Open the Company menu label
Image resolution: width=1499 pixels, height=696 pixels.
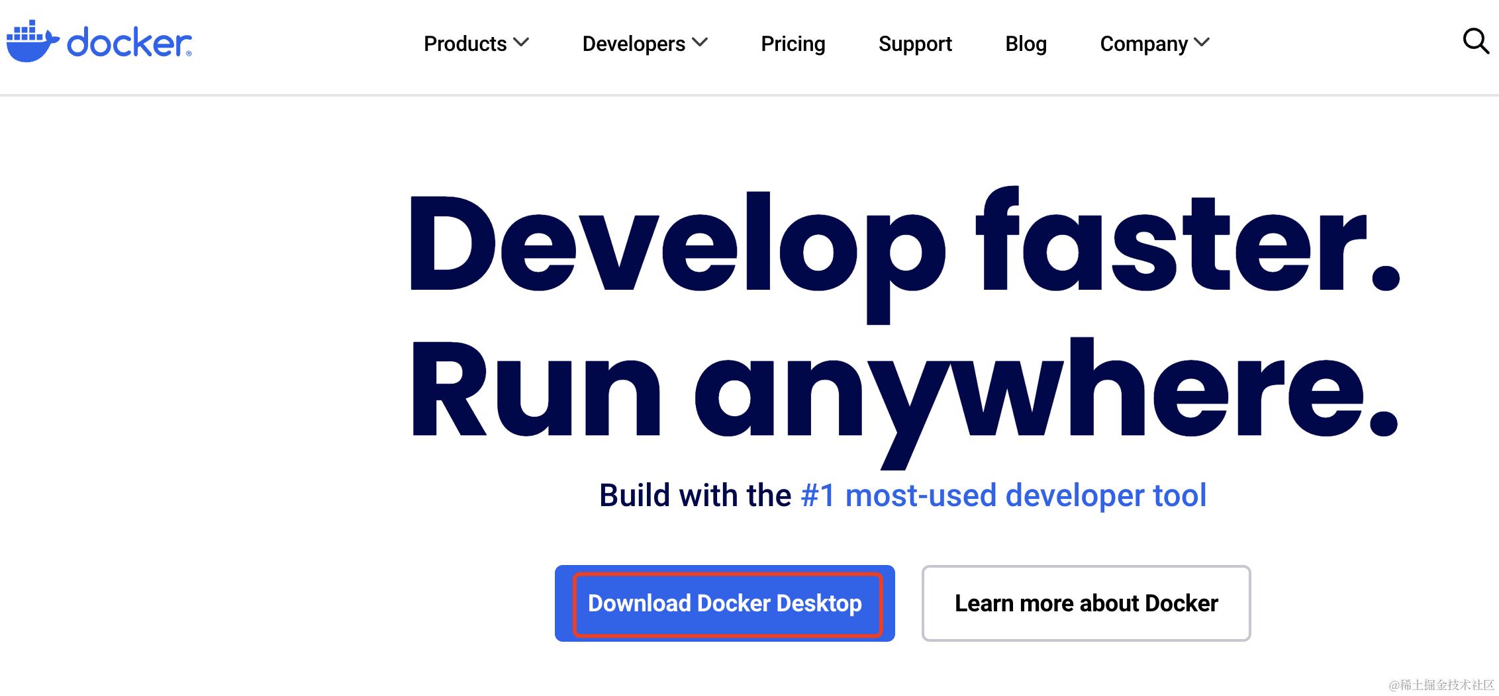tap(1143, 44)
